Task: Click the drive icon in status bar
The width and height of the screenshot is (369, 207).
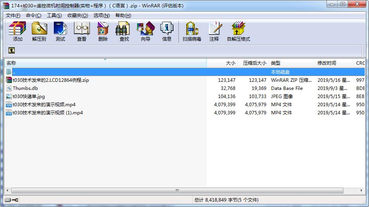Action: point(7,200)
